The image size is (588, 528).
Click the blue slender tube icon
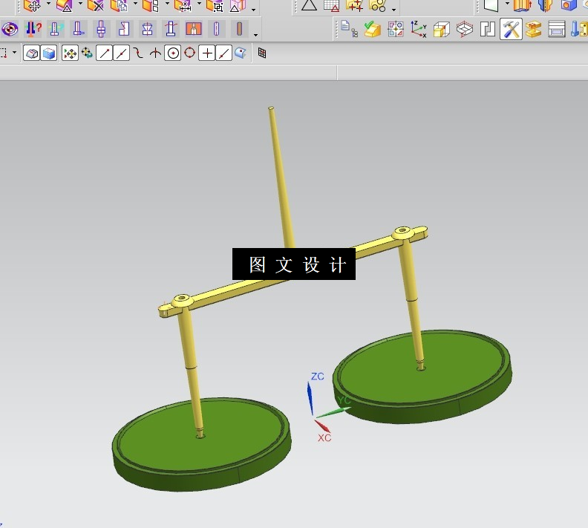[217, 29]
